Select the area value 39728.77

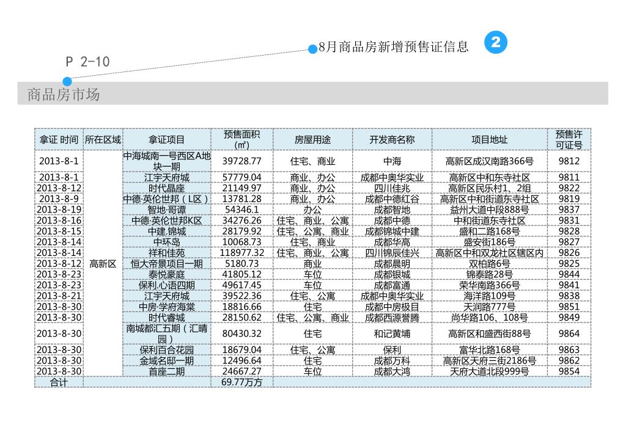point(241,161)
